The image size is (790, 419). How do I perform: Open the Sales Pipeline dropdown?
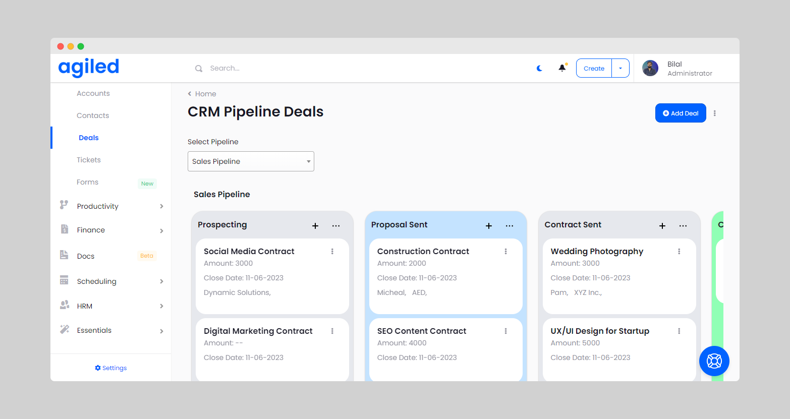pos(251,161)
